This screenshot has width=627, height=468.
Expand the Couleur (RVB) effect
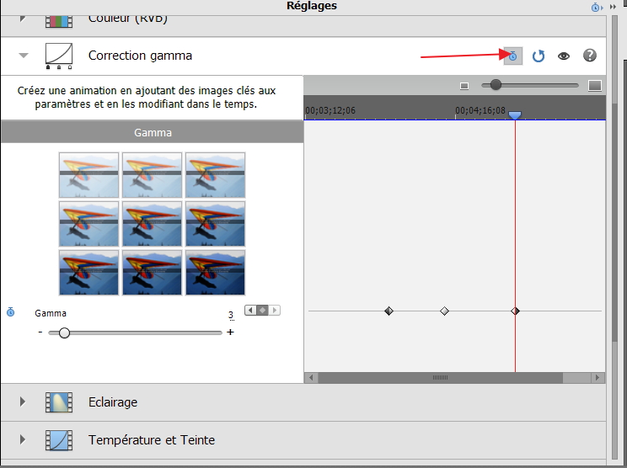(23, 19)
